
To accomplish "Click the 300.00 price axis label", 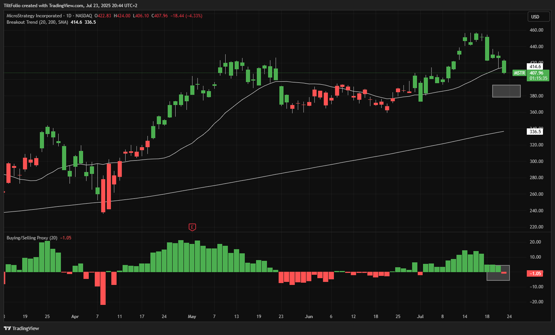I will (536, 162).
